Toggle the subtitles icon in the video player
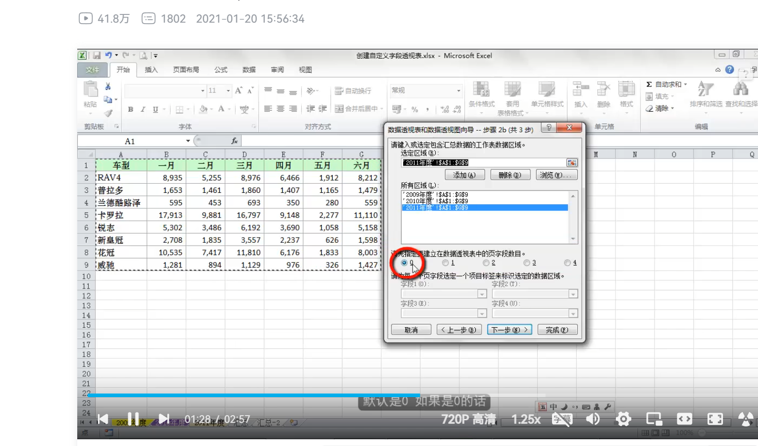Image resolution: width=758 pixels, height=446 pixels. 562,419
